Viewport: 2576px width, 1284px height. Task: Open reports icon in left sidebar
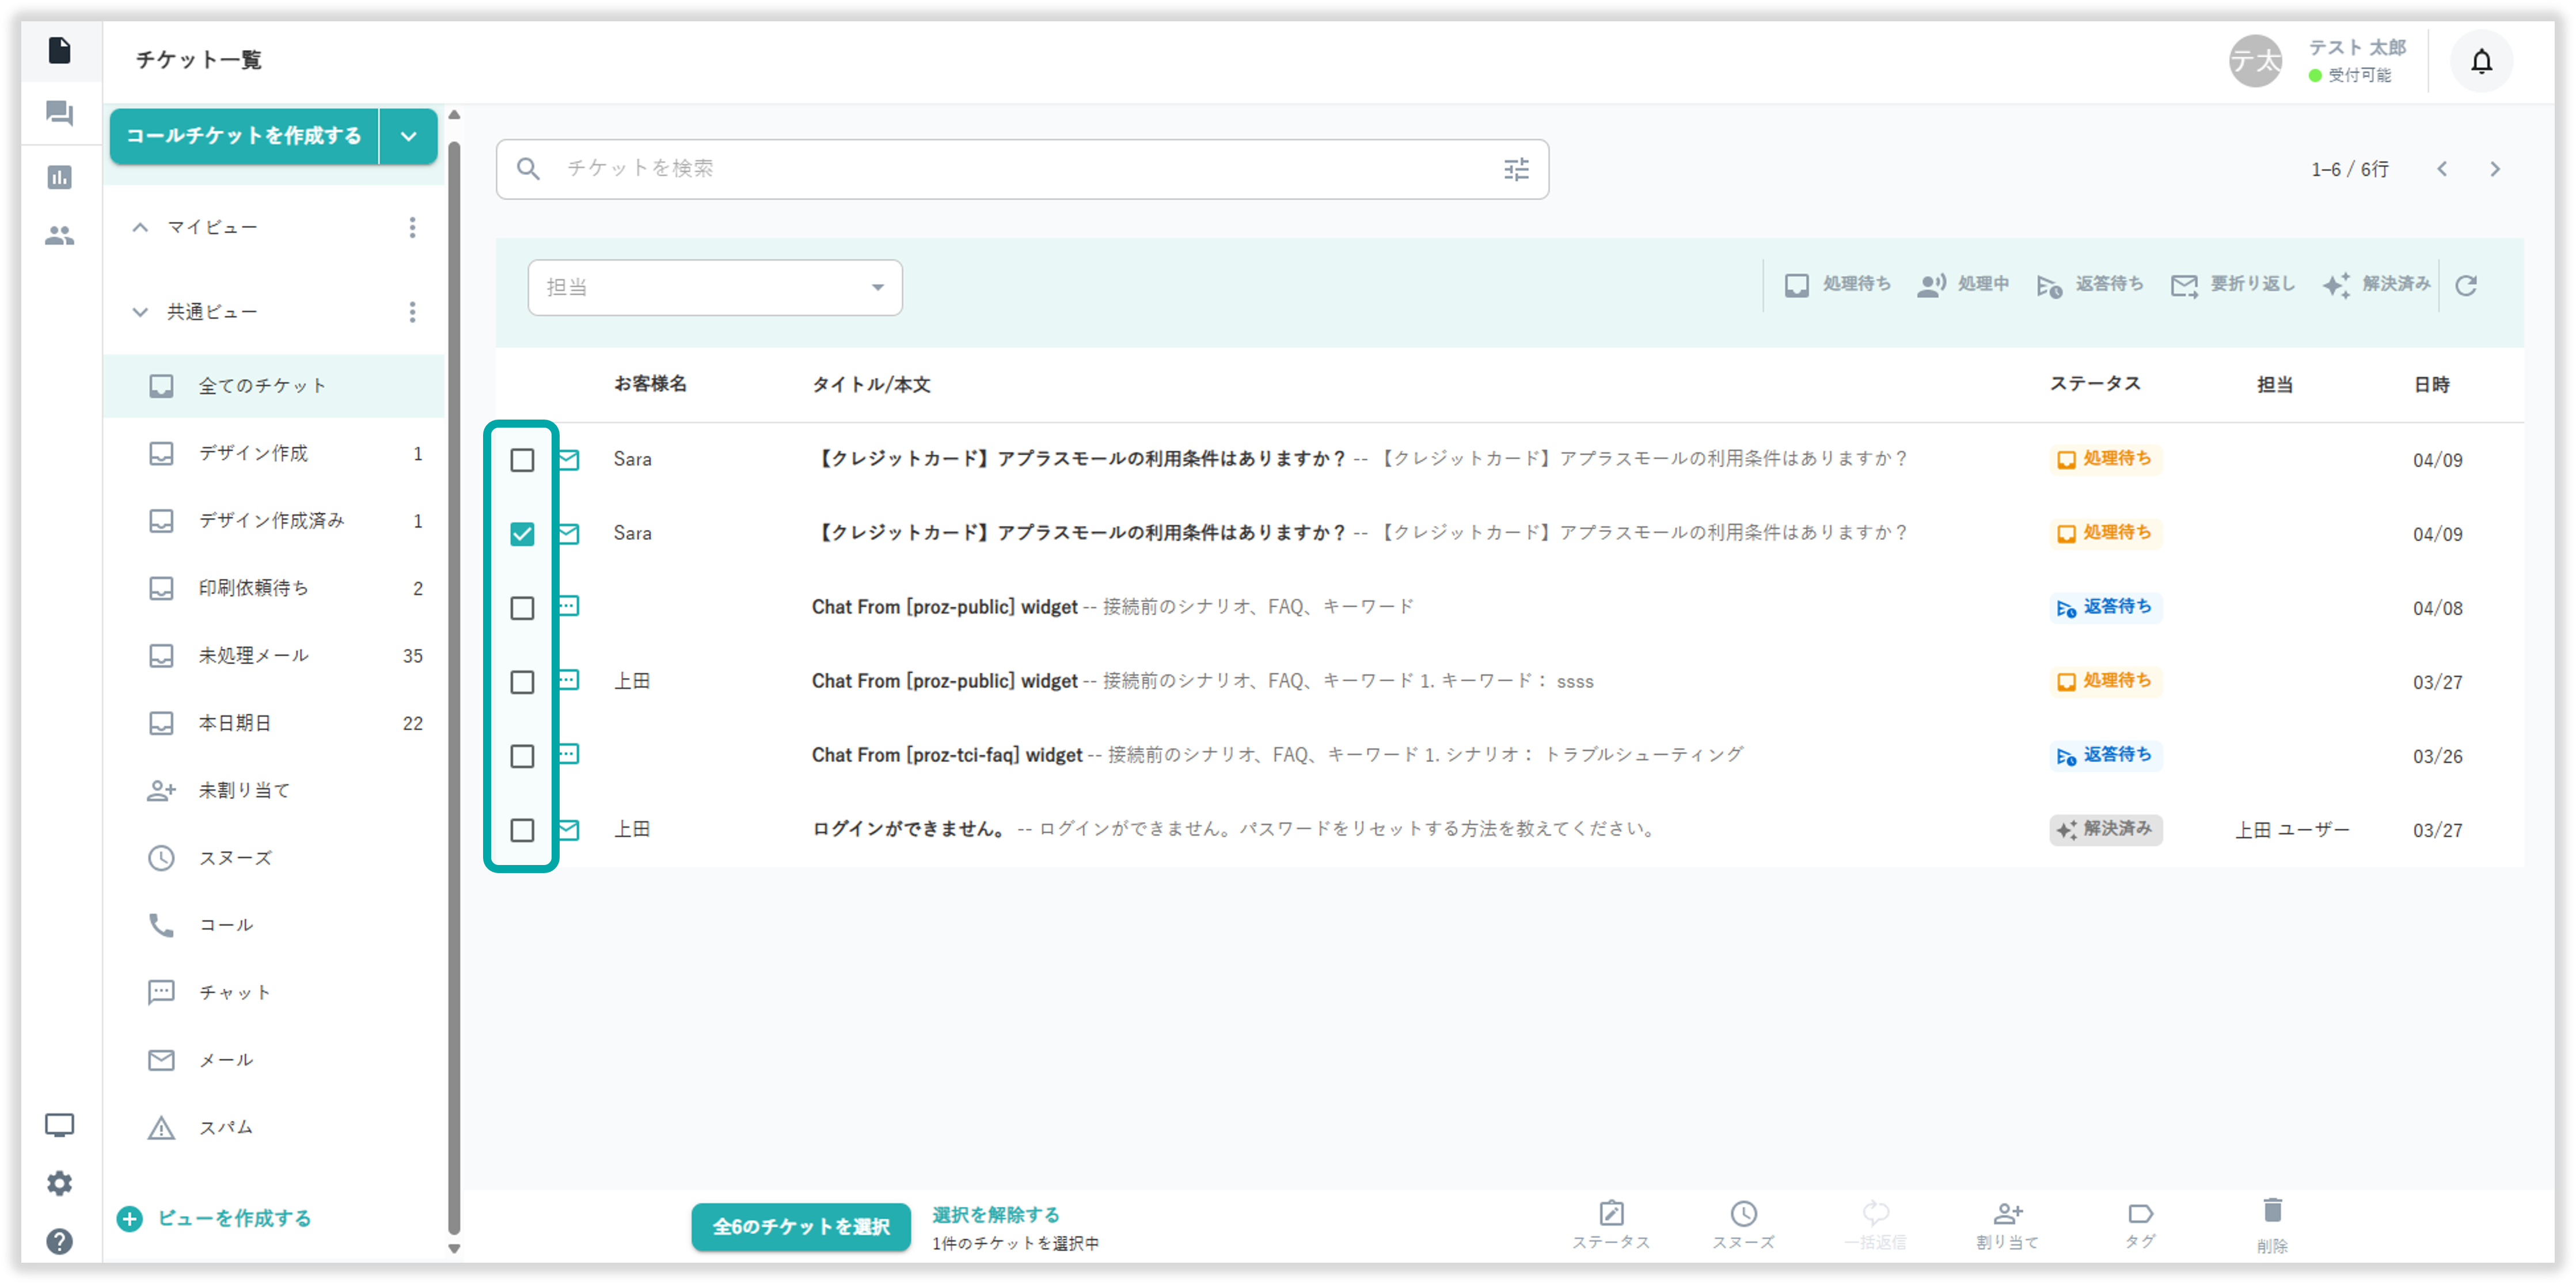(60, 178)
